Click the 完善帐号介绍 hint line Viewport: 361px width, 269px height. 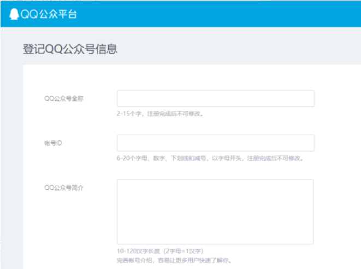pyautogui.click(x=174, y=260)
